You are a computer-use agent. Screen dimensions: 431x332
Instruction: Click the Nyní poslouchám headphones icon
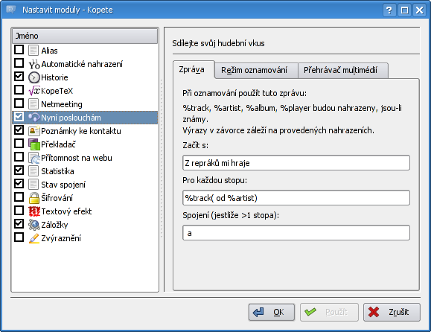click(x=34, y=118)
